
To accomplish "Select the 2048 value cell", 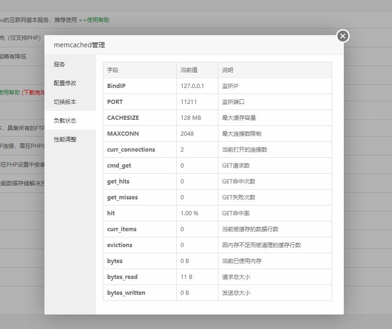I will 187,133.
